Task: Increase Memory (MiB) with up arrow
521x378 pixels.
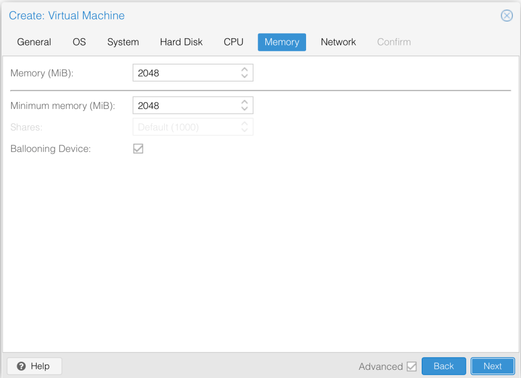Action: click(244, 69)
